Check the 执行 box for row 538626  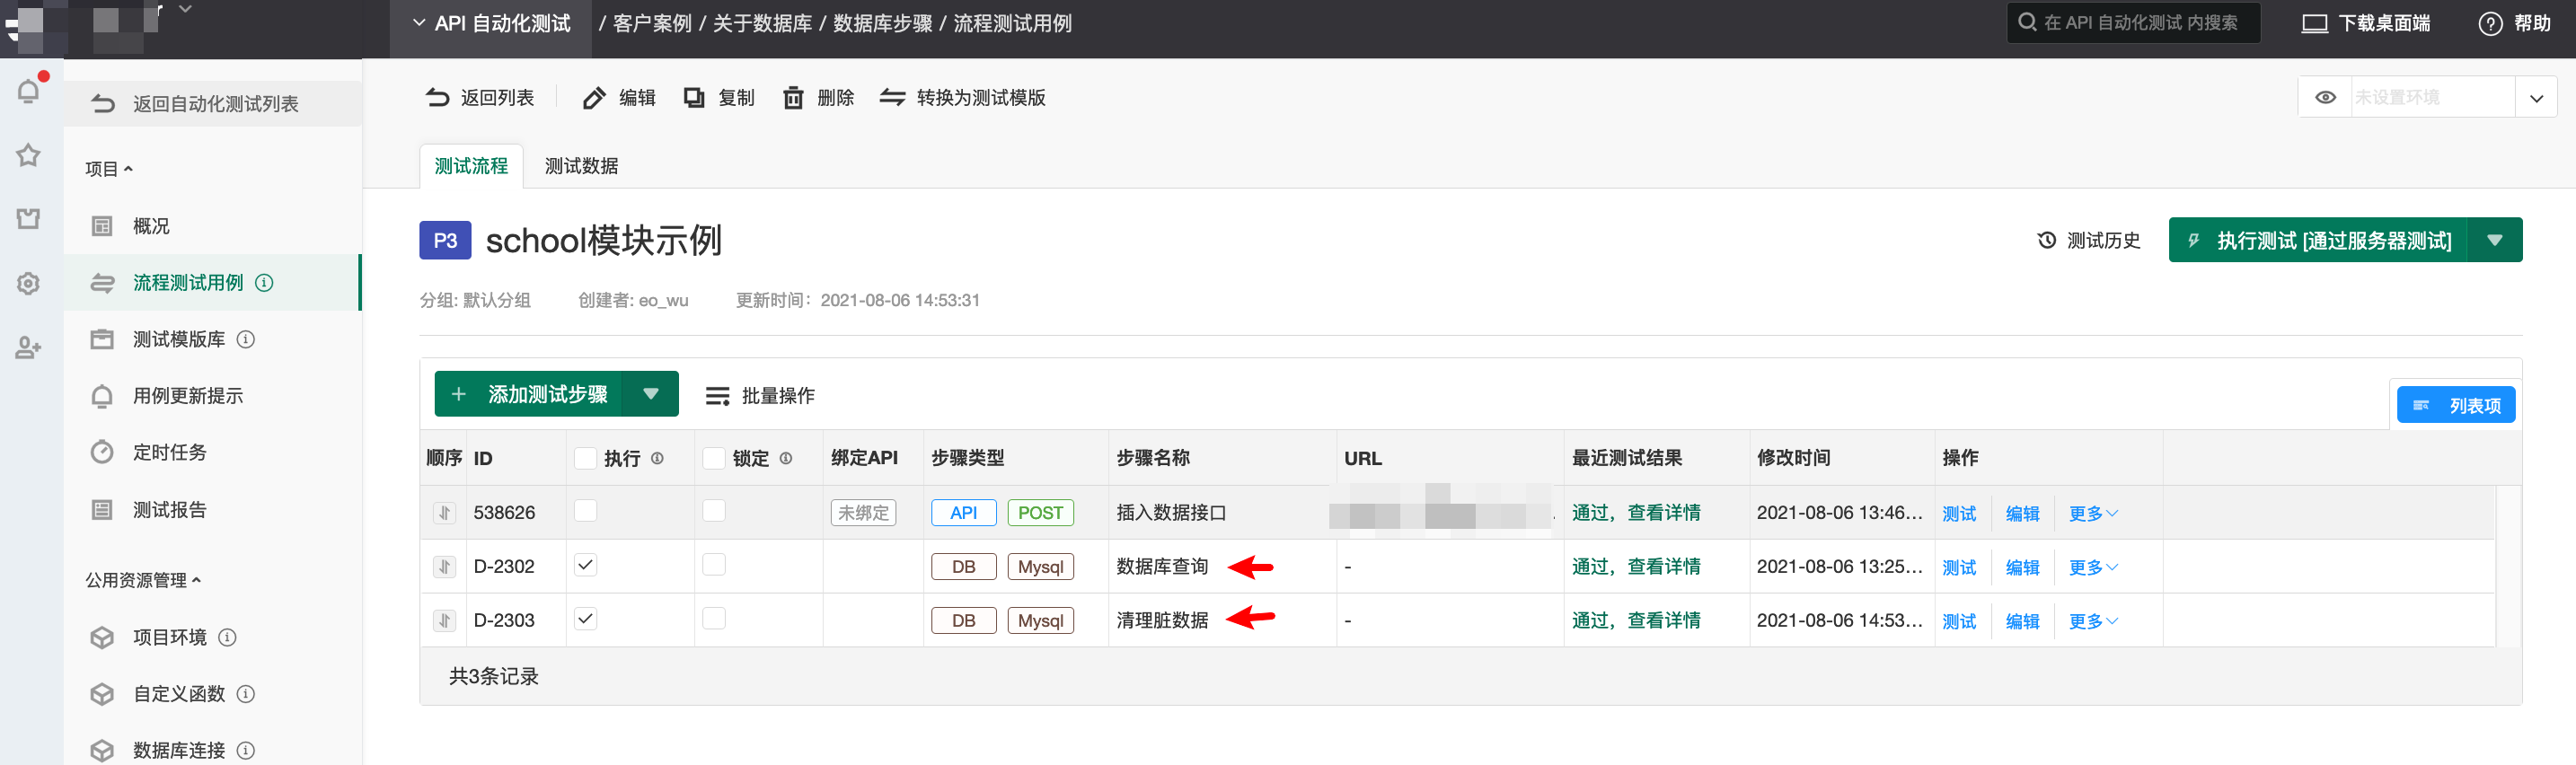(x=586, y=511)
